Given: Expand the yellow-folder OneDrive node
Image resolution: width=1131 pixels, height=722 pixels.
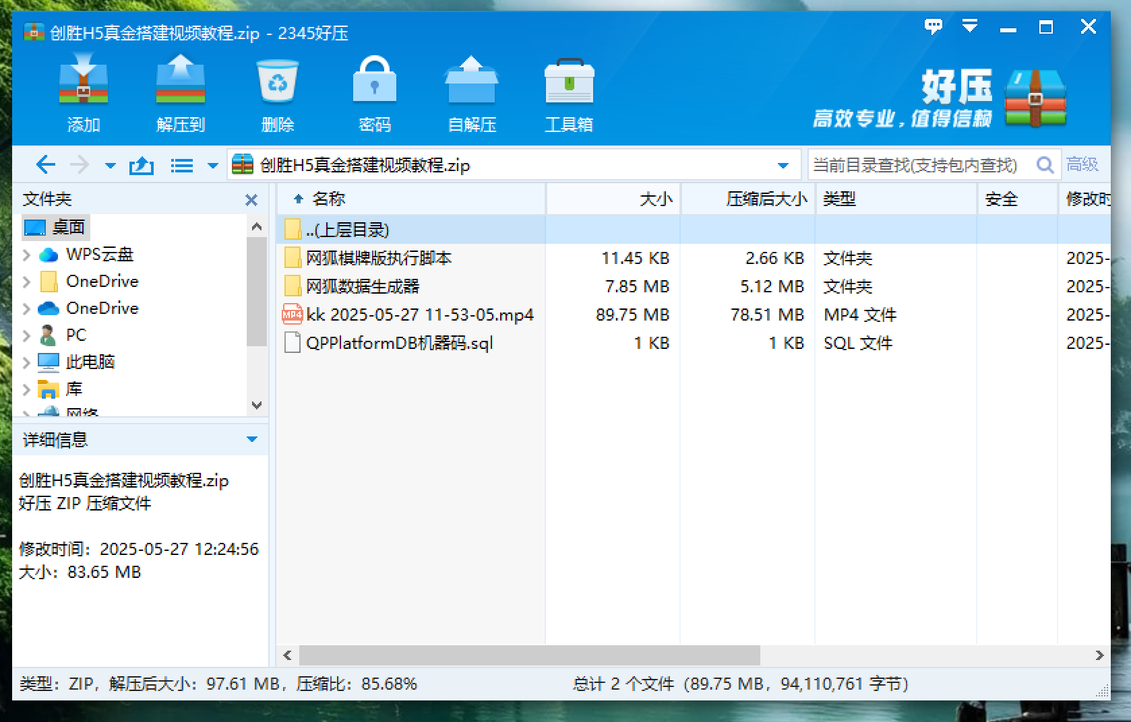Looking at the screenshot, I should 27,282.
